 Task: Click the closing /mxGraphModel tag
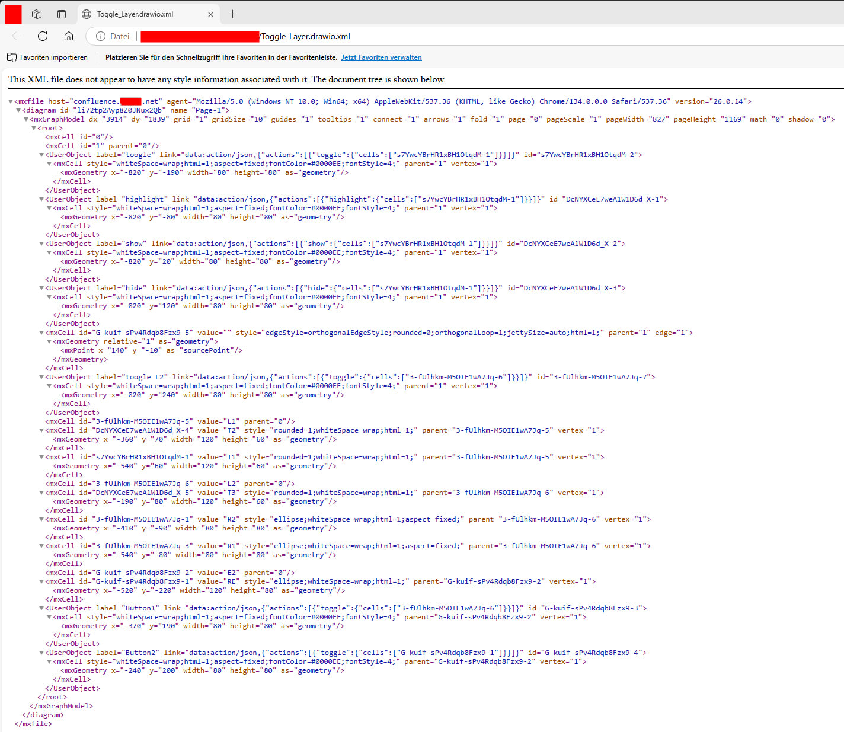click(62, 706)
